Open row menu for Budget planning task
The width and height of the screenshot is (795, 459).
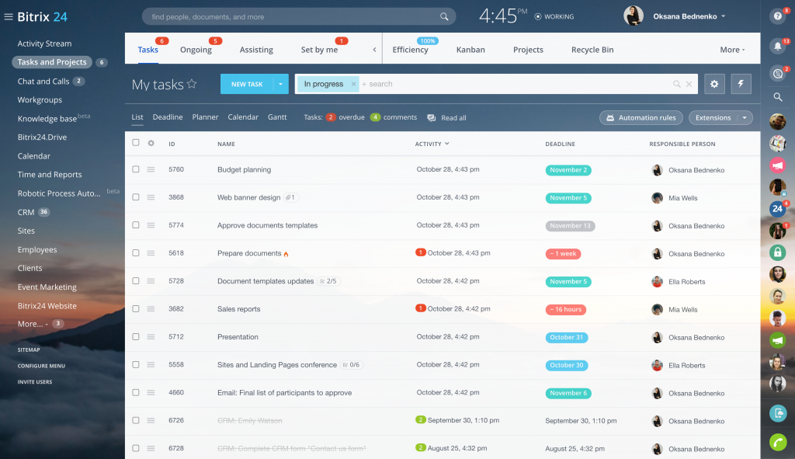(151, 169)
